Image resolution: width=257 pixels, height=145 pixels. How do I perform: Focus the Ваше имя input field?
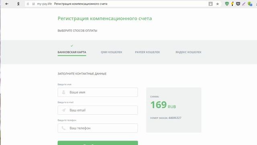98,92
